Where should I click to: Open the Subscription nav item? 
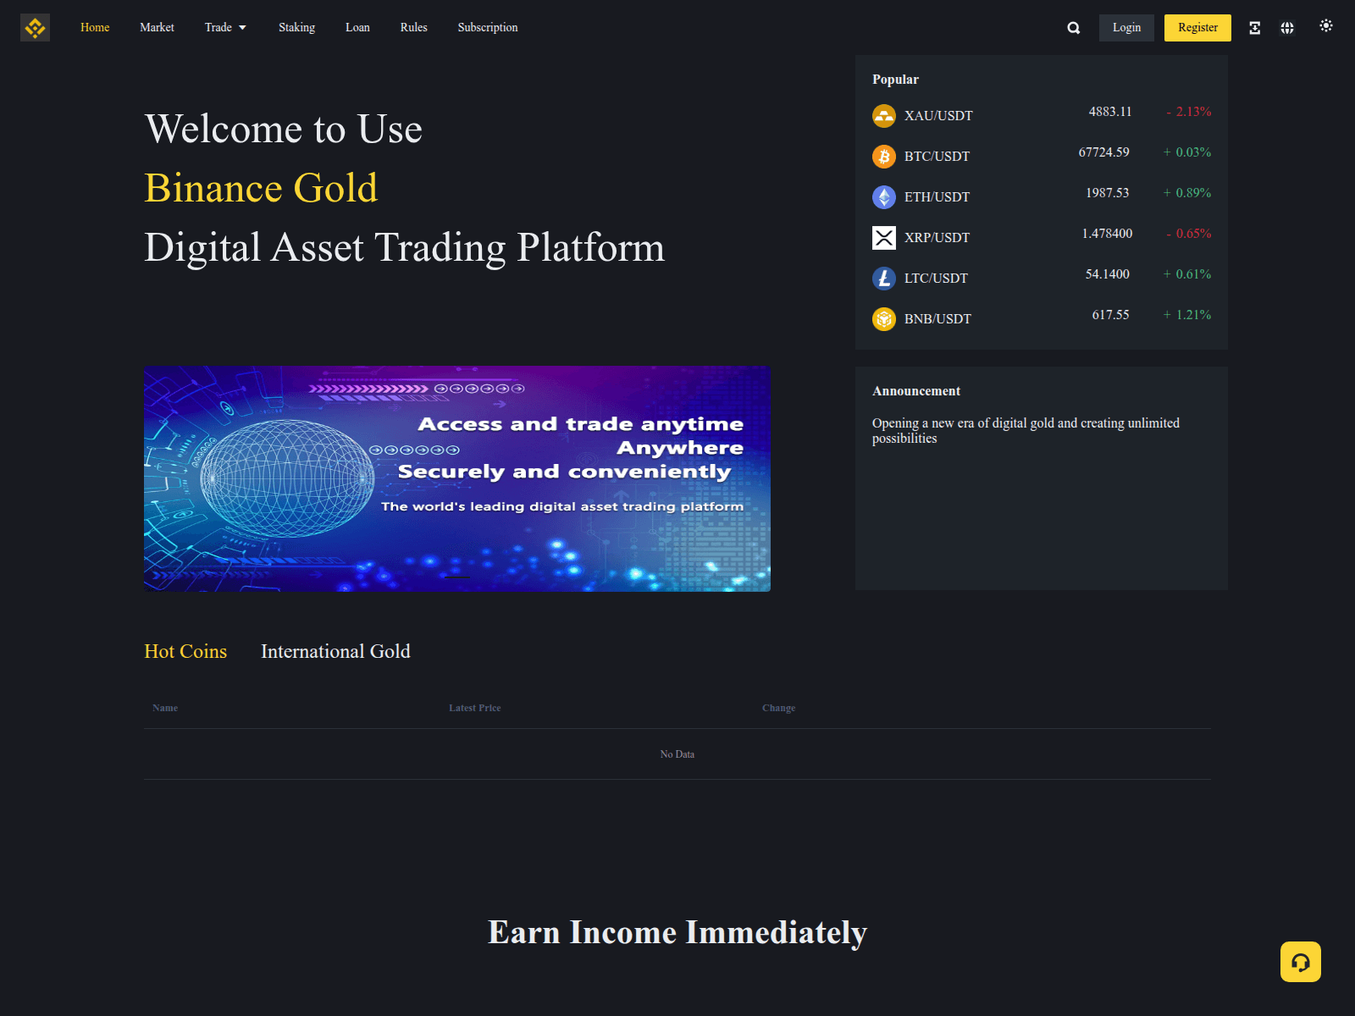coord(488,28)
